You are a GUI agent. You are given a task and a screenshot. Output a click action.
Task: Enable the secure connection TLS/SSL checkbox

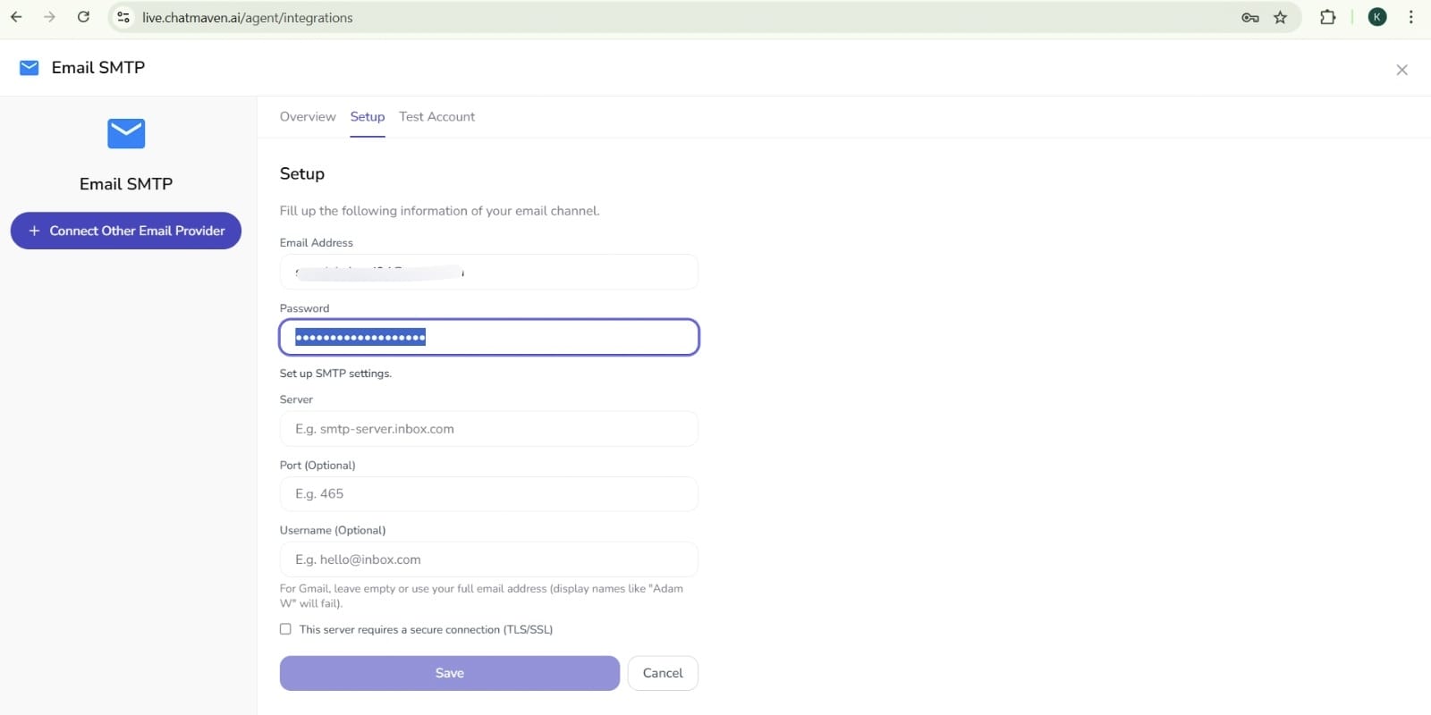(x=285, y=629)
